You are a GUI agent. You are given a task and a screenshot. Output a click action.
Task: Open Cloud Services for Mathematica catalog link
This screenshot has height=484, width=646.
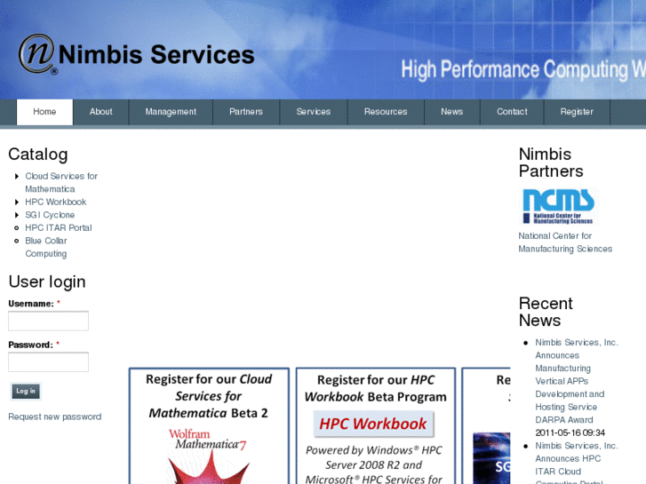point(61,182)
